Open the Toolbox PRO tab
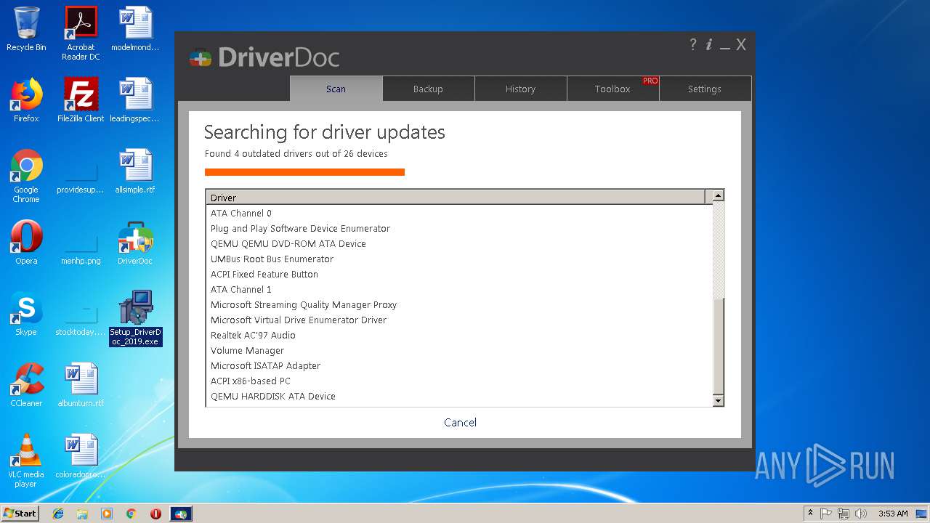Image resolution: width=930 pixels, height=523 pixels. click(x=612, y=89)
